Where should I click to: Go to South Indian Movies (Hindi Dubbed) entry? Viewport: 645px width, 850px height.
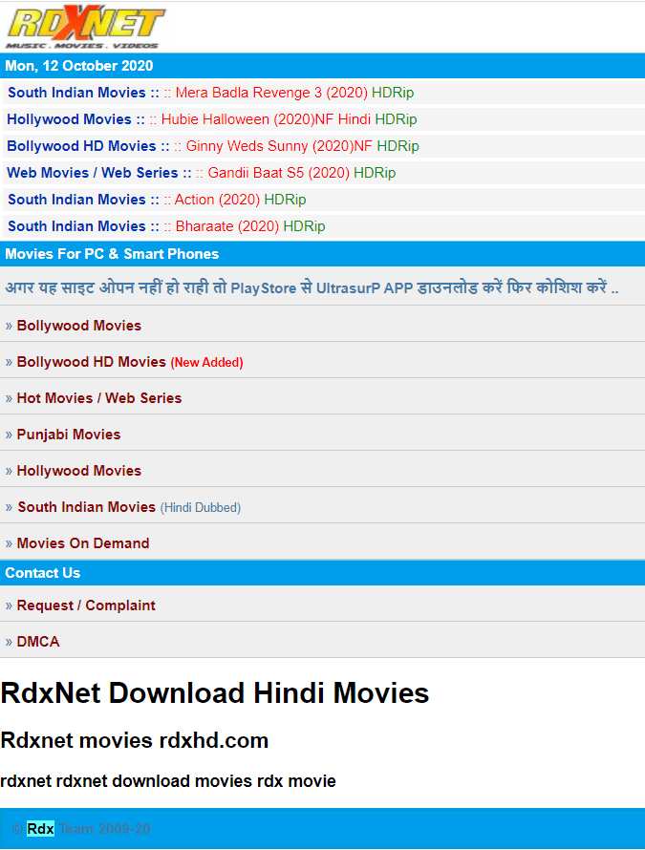(129, 507)
